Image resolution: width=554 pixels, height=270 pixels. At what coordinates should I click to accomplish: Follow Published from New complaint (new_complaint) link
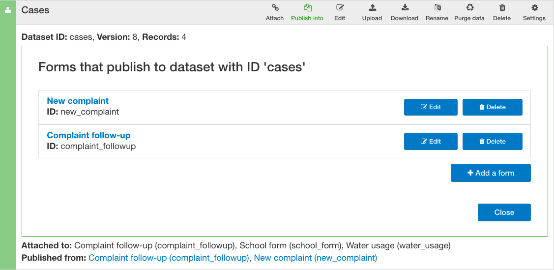(x=316, y=258)
